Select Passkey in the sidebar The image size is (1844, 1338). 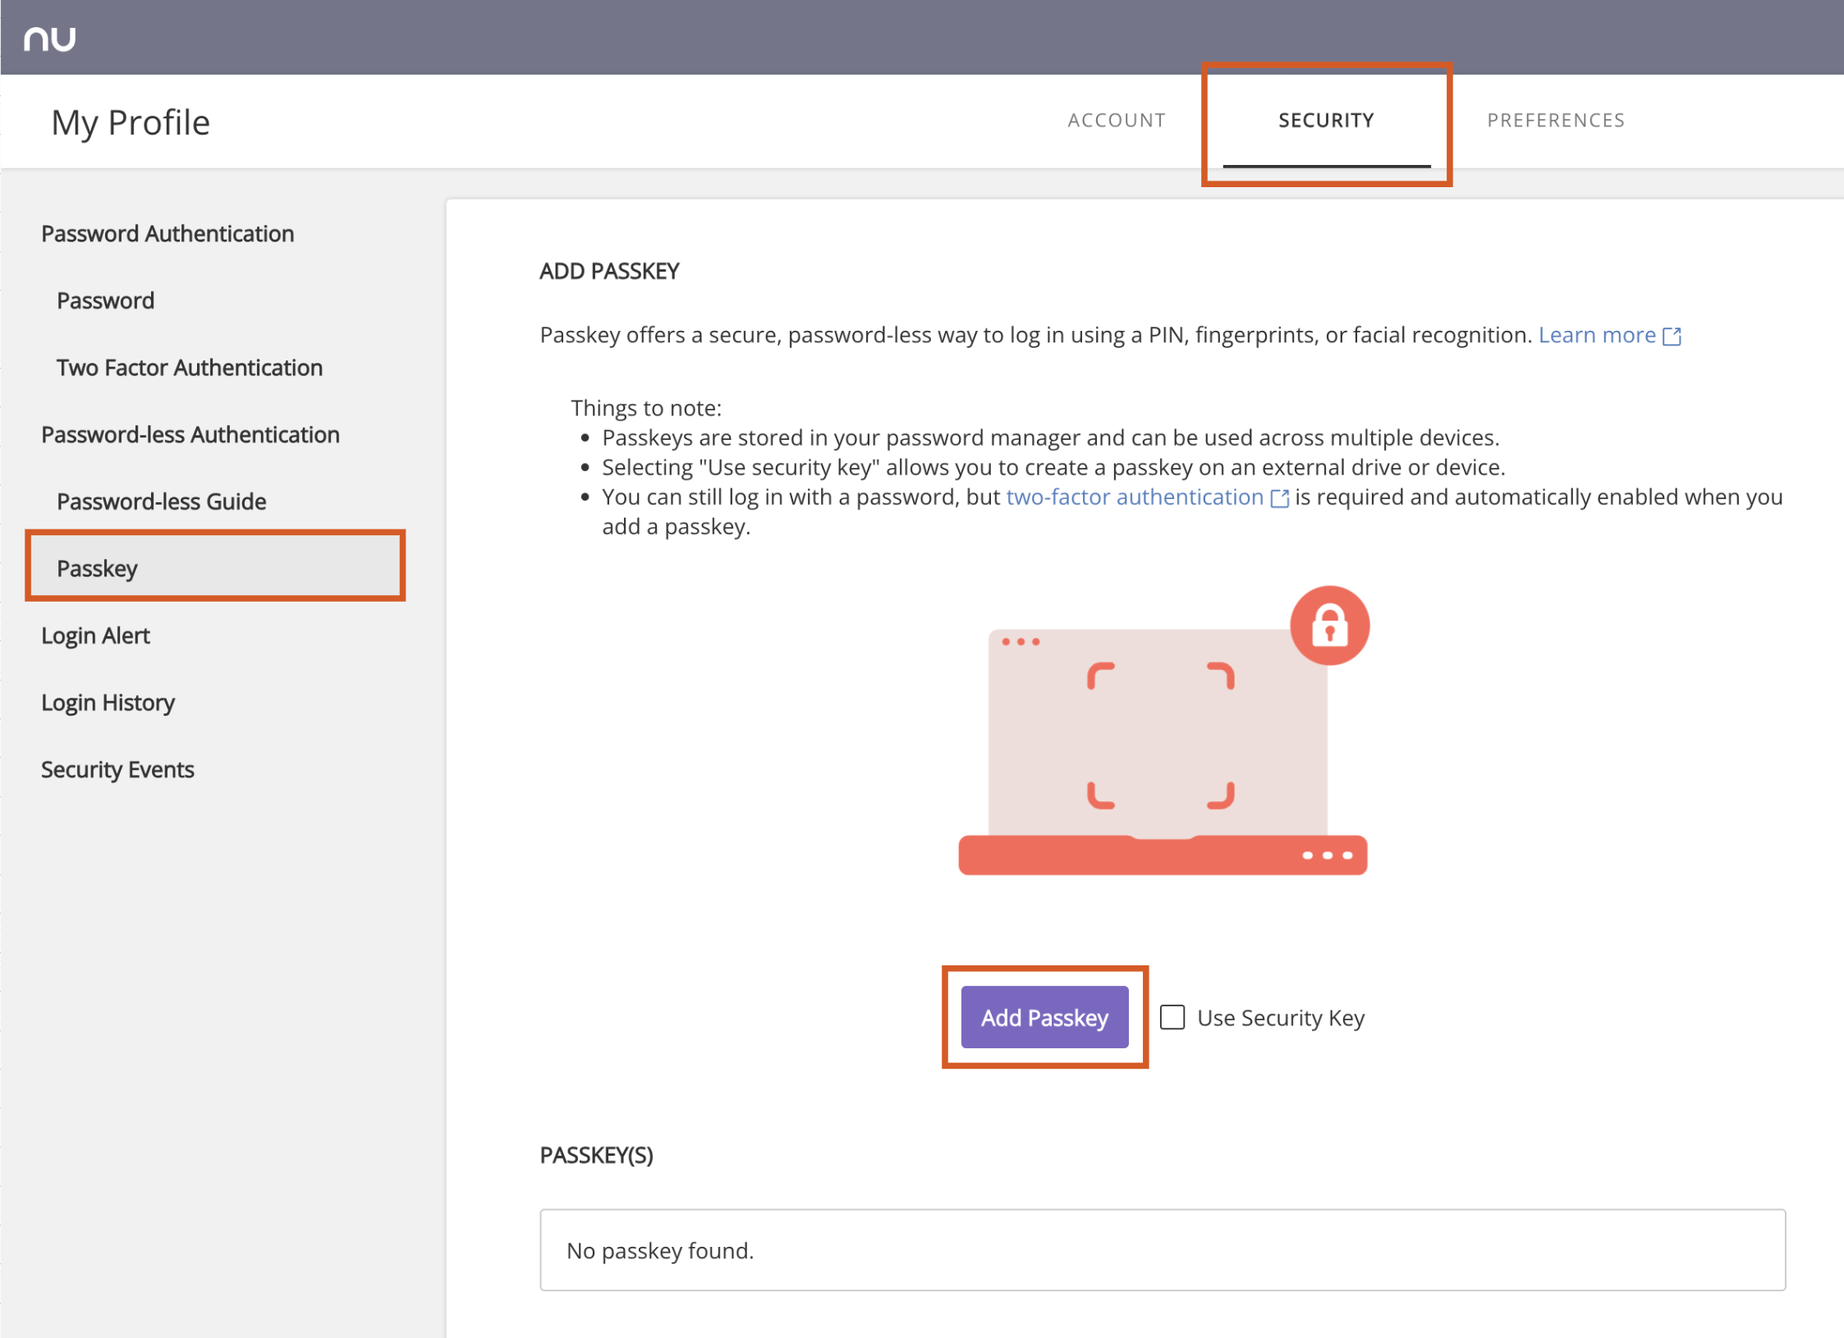[98, 568]
